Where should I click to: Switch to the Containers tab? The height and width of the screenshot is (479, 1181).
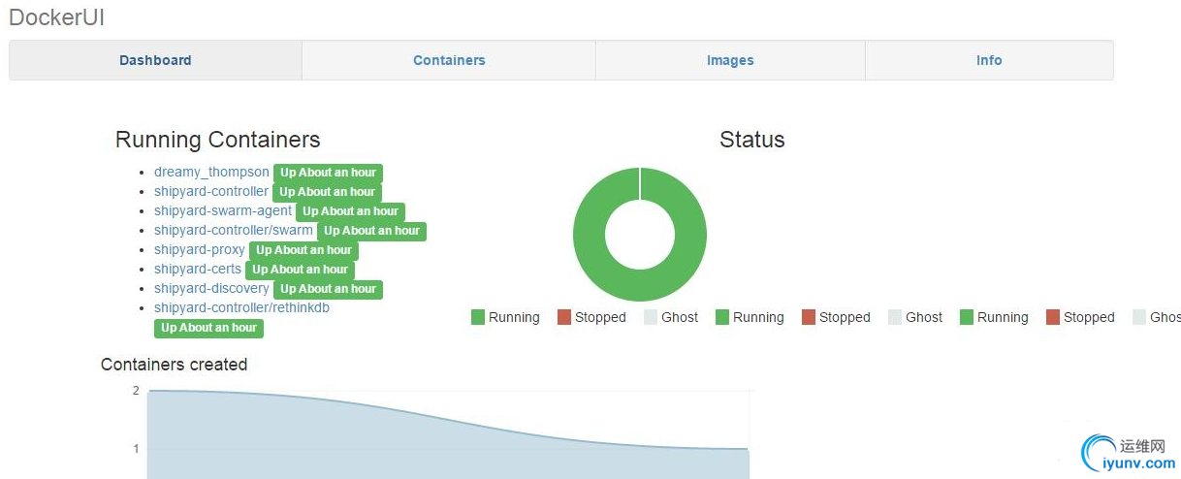pyautogui.click(x=449, y=60)
